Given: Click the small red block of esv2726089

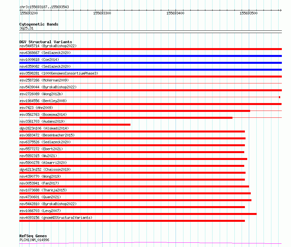Looking at the screenshot, I should (280, 97).
